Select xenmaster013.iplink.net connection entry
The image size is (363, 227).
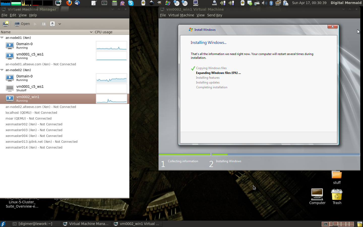[x=41, y=141]
